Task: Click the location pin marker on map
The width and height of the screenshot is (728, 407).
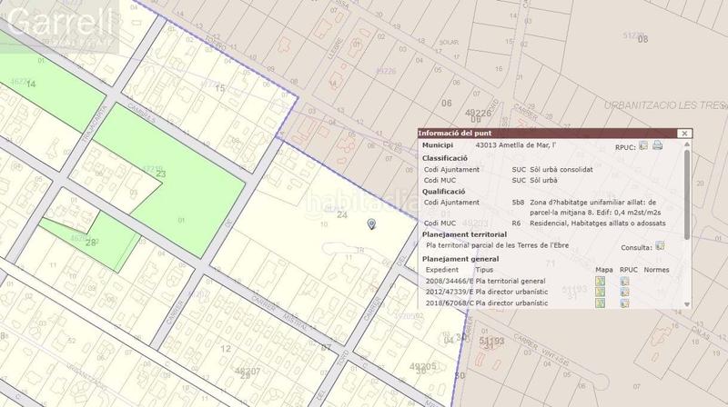Action: click(370, 223)
